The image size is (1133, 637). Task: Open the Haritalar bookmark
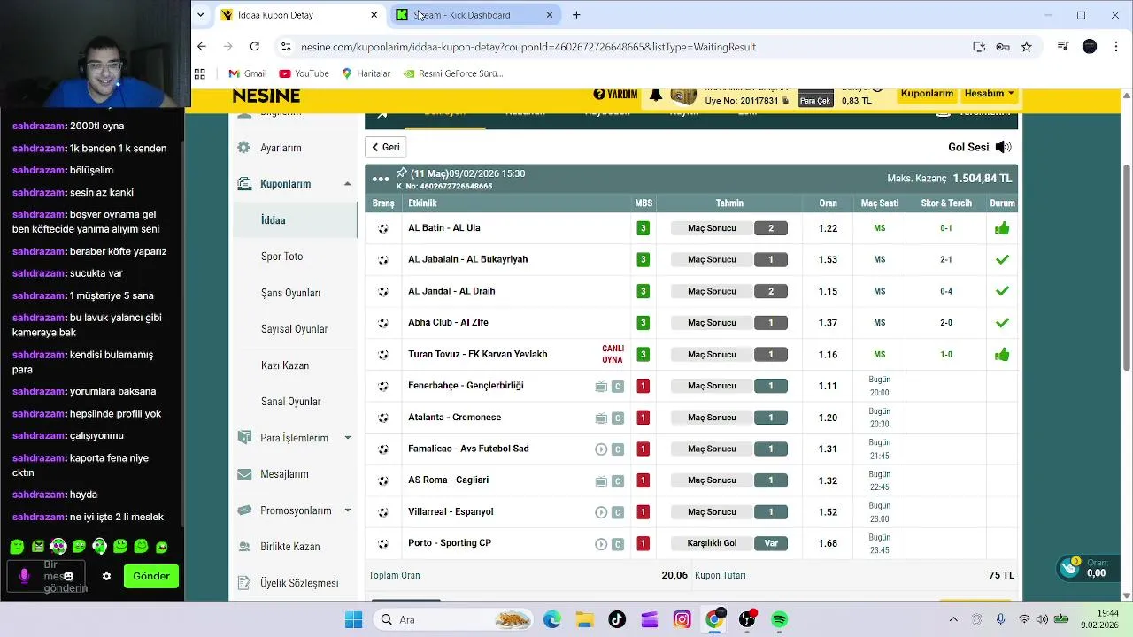click(x=366, y=73)
